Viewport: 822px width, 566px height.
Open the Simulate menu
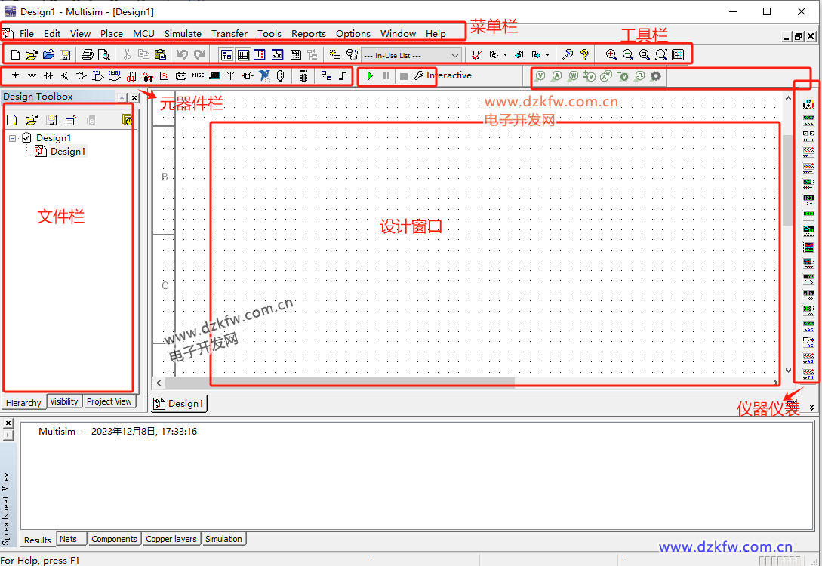point(183,34)
